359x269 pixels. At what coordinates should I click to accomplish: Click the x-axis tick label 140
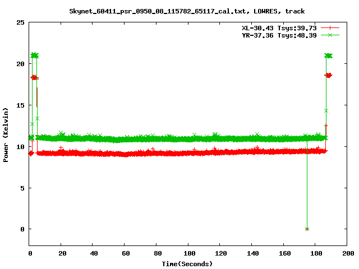253,253
